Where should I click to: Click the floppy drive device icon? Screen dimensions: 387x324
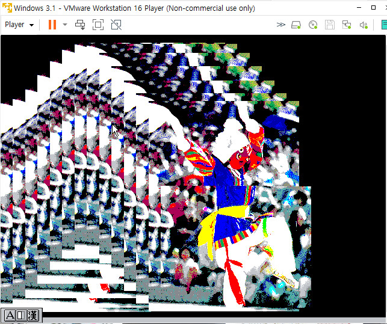[330, 25]
